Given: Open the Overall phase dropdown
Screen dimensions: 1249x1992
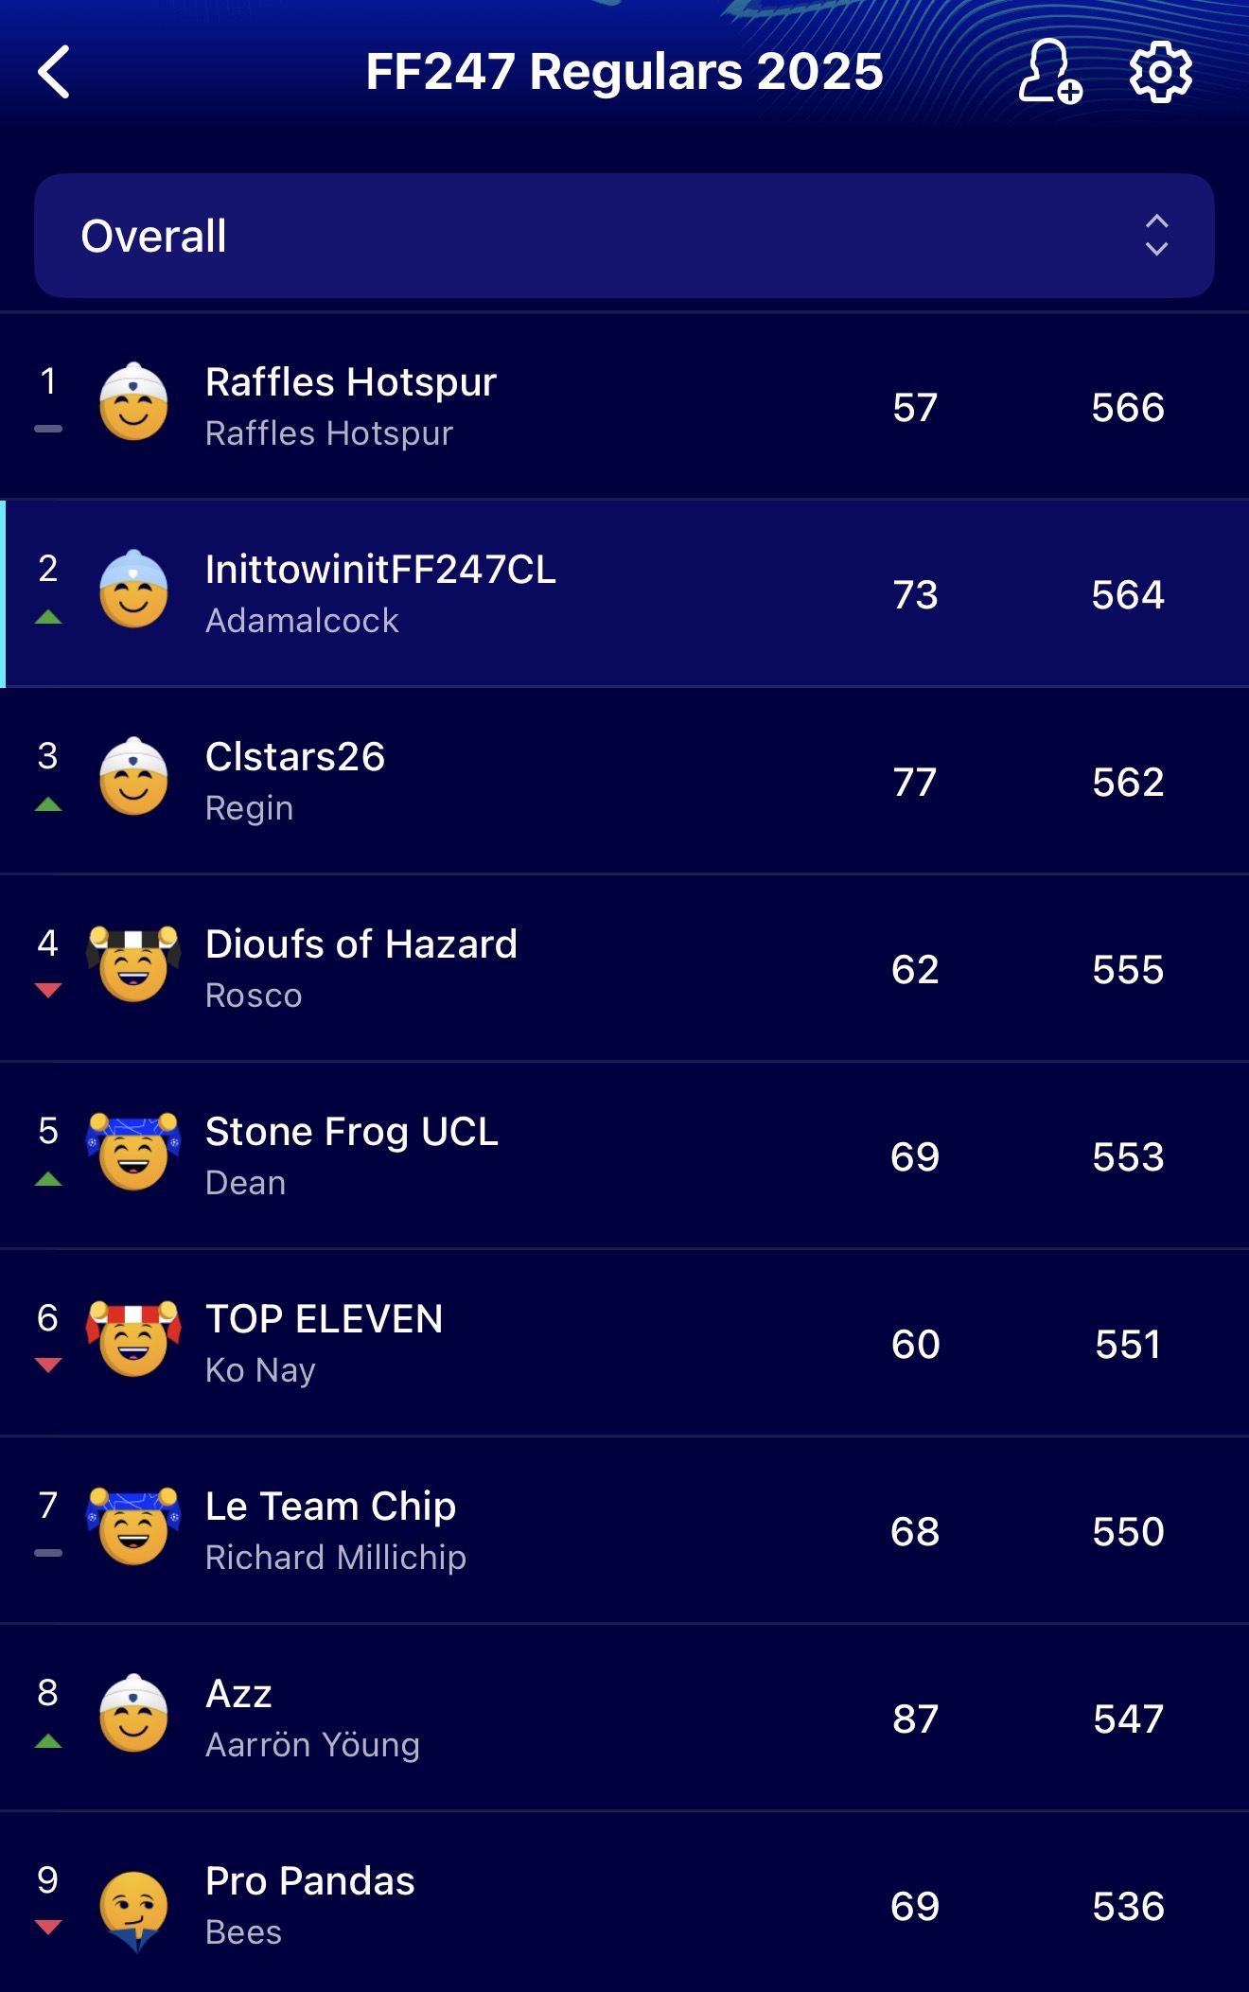Looking at the screenshot, I should [624, 236].
